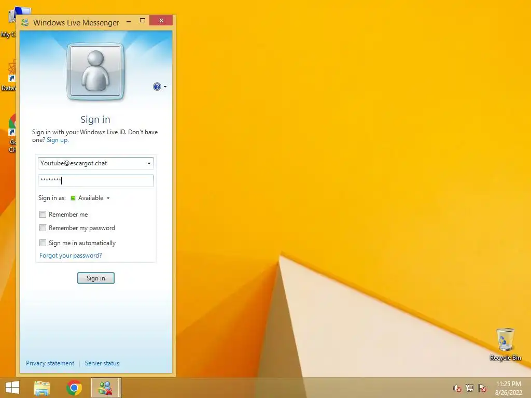Launch Google Chrome from the taskbar

(74, 388)
